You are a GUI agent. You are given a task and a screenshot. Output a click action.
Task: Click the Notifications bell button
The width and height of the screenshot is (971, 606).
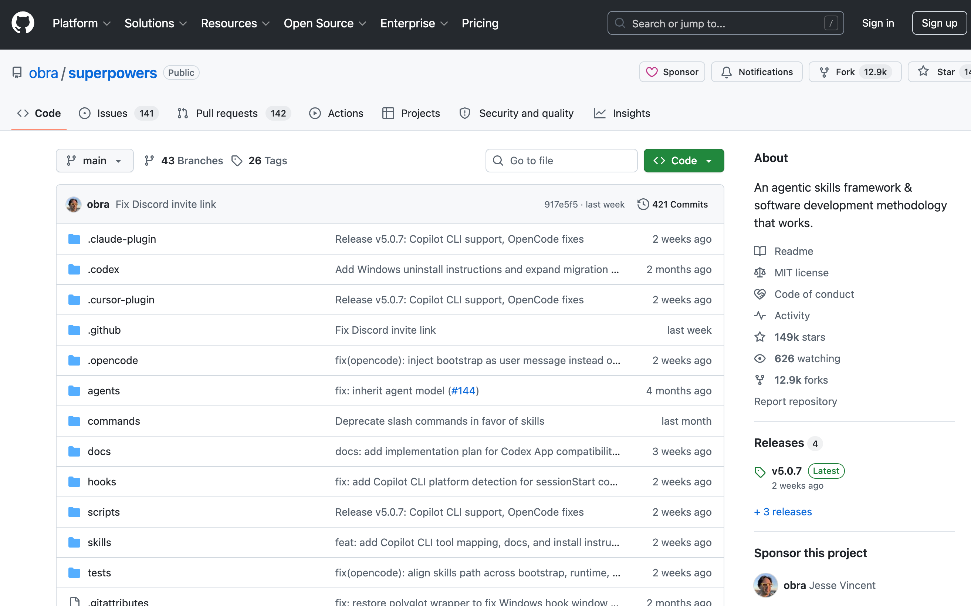[756, 72]
